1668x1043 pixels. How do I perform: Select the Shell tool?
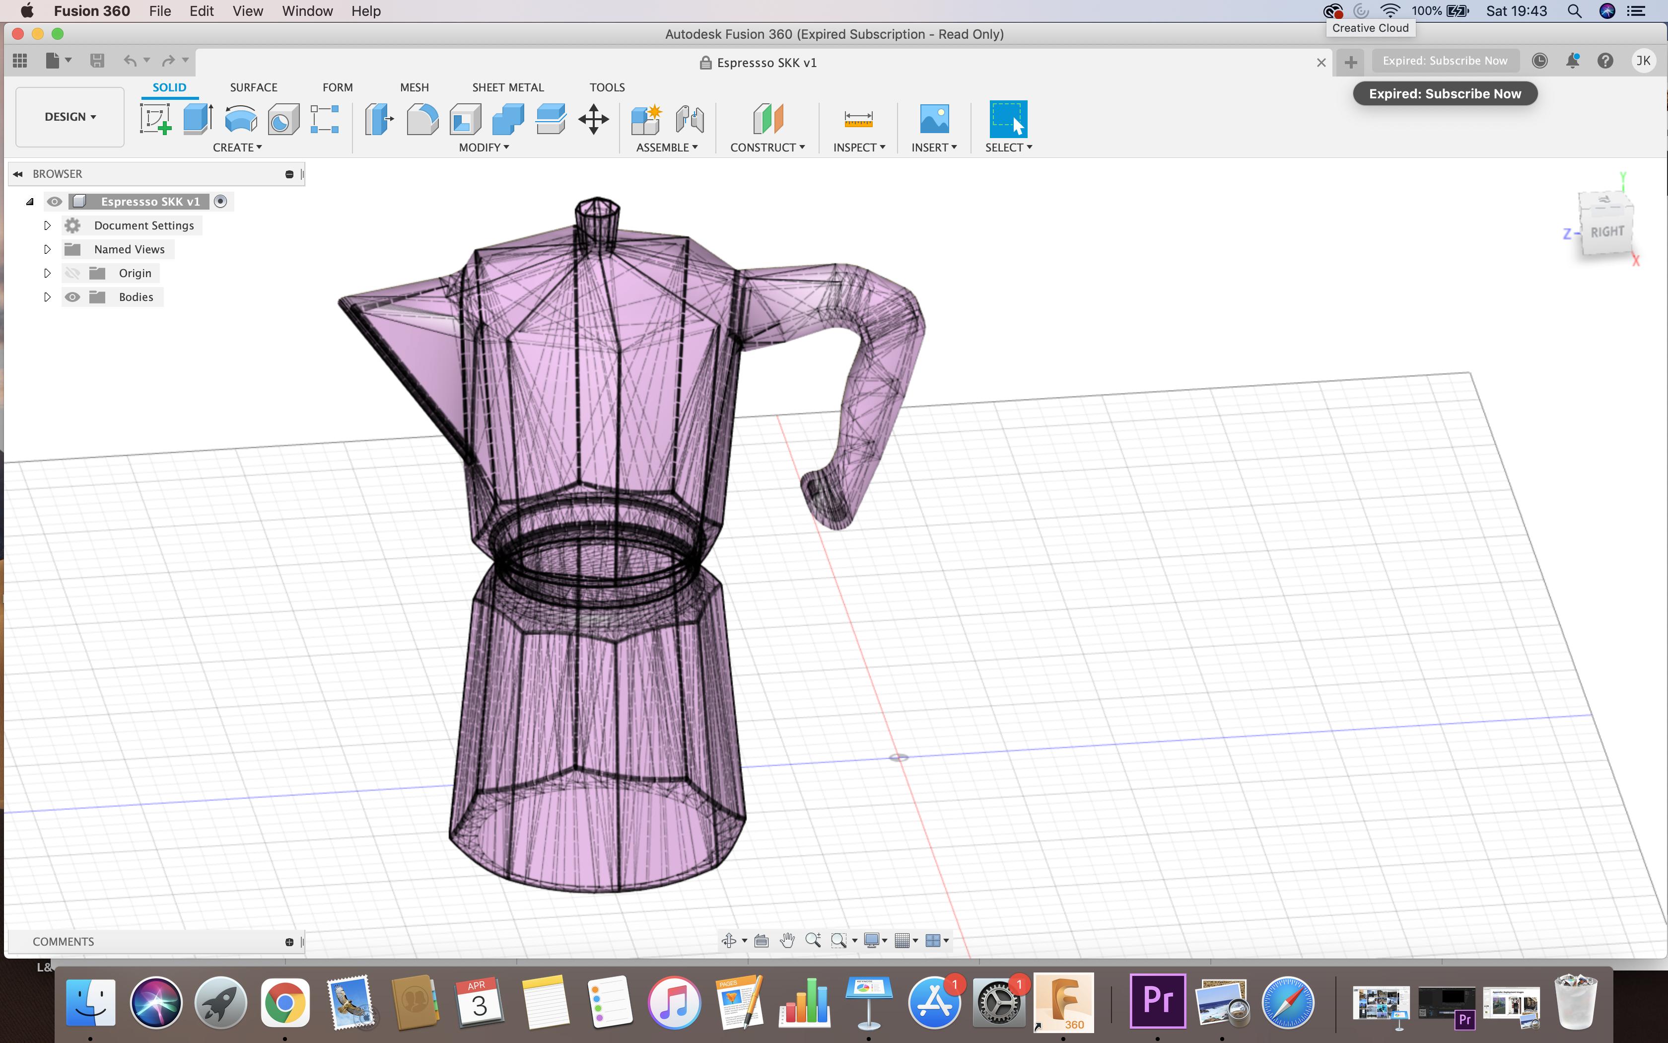465,119
